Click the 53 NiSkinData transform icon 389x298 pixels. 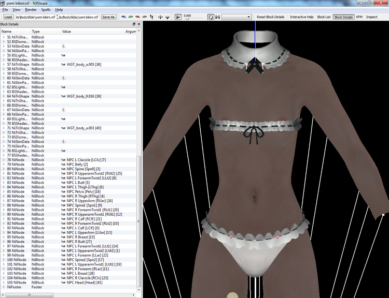point(63,46)
